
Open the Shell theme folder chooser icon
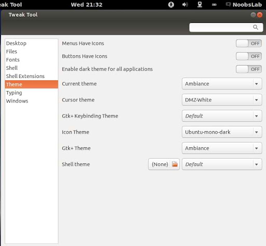(175, 164)
